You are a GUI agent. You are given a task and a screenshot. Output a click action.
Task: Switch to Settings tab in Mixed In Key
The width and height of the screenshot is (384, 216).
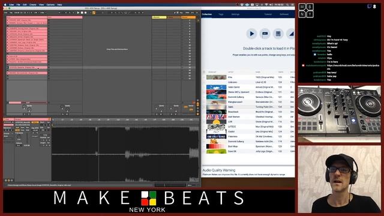point(235,14)
